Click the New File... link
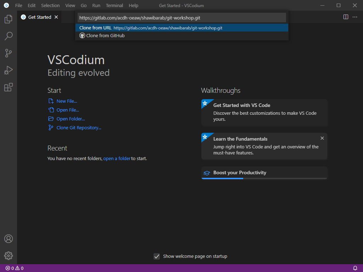 click(67, 101)
